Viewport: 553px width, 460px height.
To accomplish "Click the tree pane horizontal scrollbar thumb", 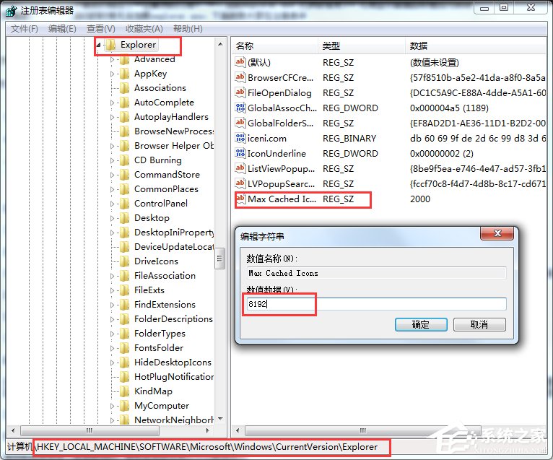I will tap(90, 430).
